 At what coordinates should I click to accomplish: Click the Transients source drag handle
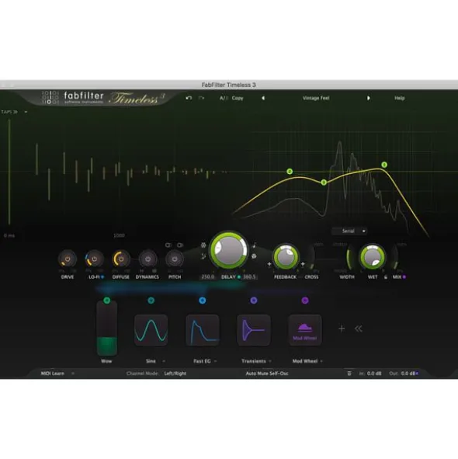[254, 301]
